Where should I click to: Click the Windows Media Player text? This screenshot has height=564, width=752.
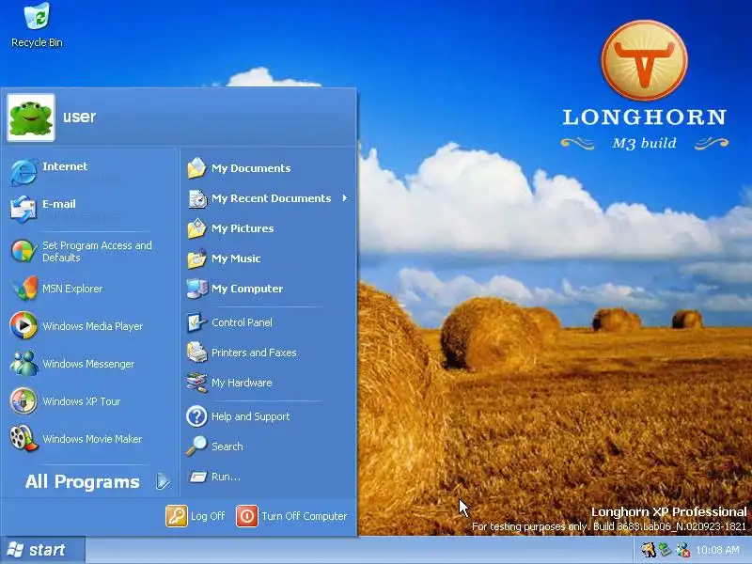tap(92, 326)
